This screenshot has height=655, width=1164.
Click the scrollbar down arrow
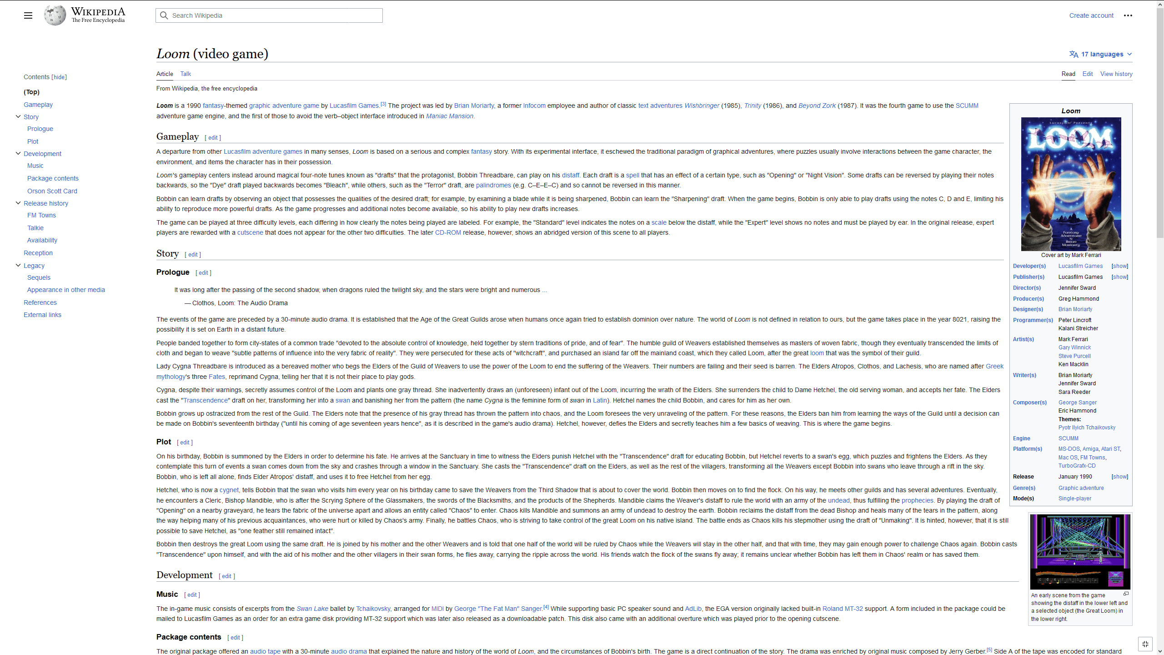(1160, 651)
